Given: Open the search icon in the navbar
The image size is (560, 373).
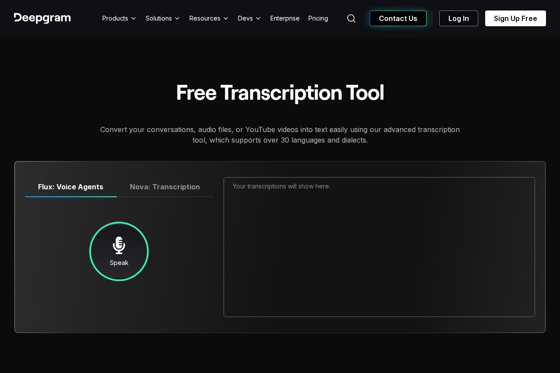Looking at the screenshot, I should pos(351,18).
